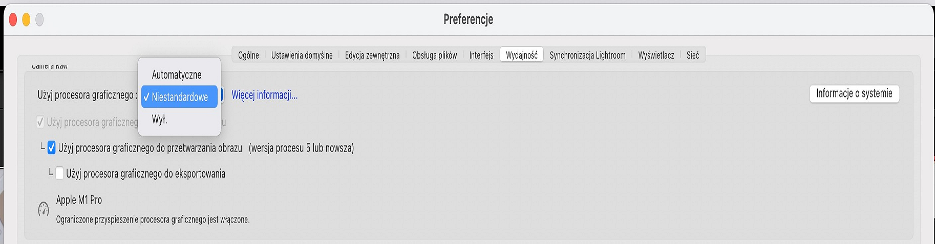Choose Niestandardowe option in GPU dropdown

[179, 97]
